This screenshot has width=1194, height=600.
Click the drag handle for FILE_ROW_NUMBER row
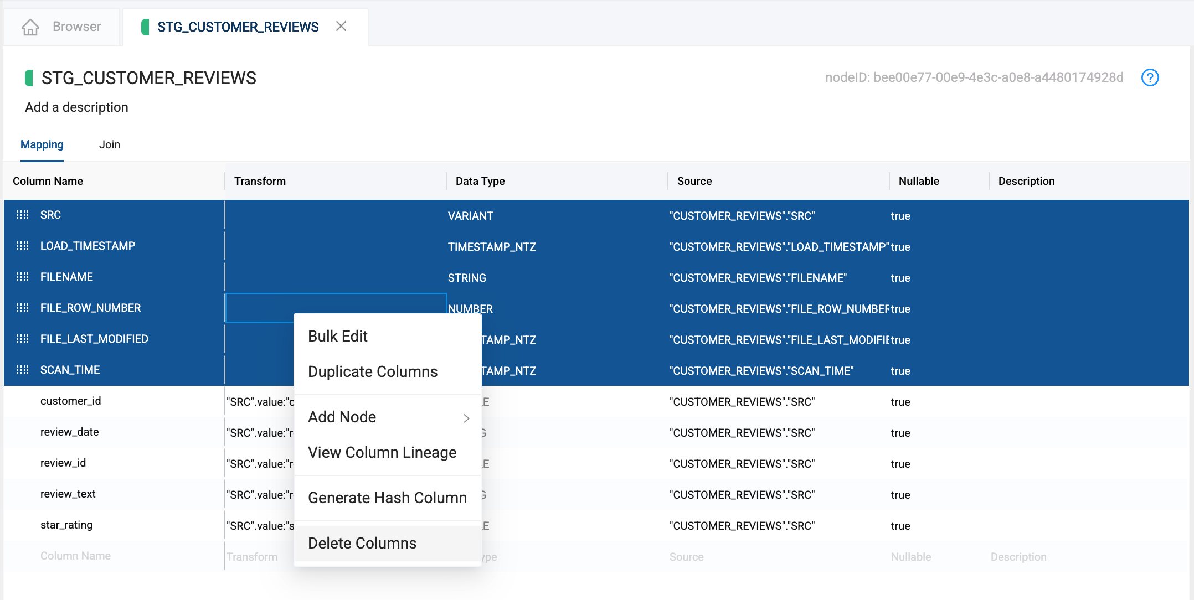point(23,308)
